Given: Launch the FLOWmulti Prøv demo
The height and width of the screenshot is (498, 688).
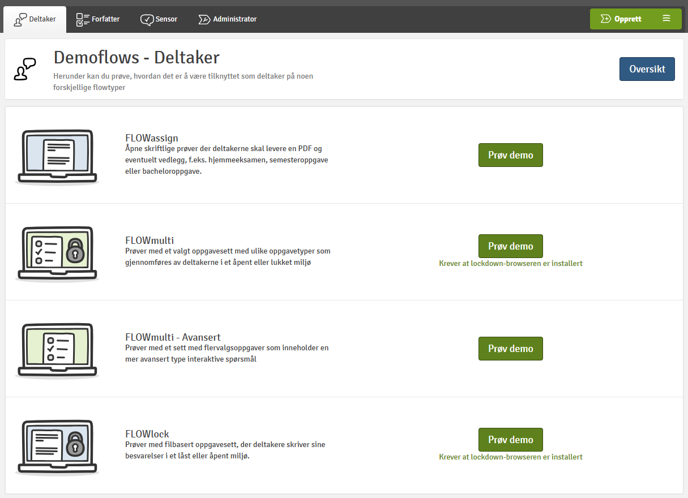Looking at the screenshot, I should tap(510, 246).
